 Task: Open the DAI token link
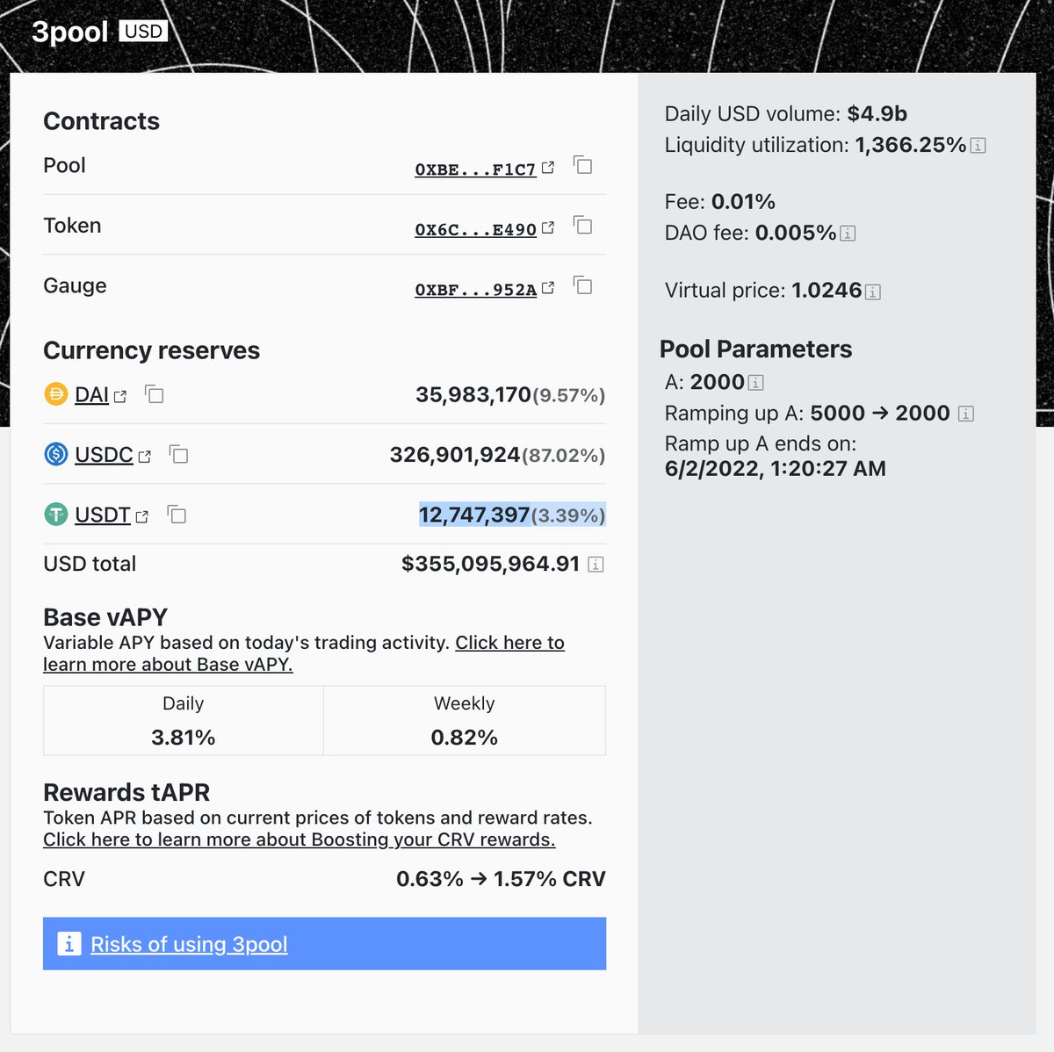pyautogui.click(x=92, y=395)
